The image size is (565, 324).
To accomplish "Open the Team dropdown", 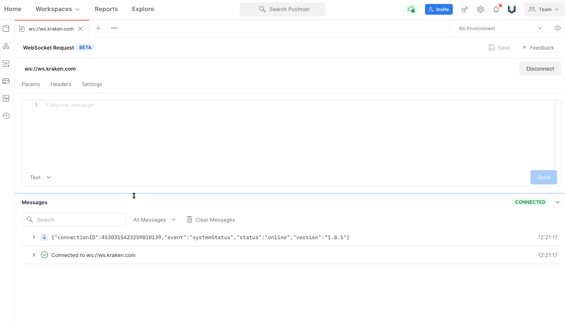I will click(544, 9).
